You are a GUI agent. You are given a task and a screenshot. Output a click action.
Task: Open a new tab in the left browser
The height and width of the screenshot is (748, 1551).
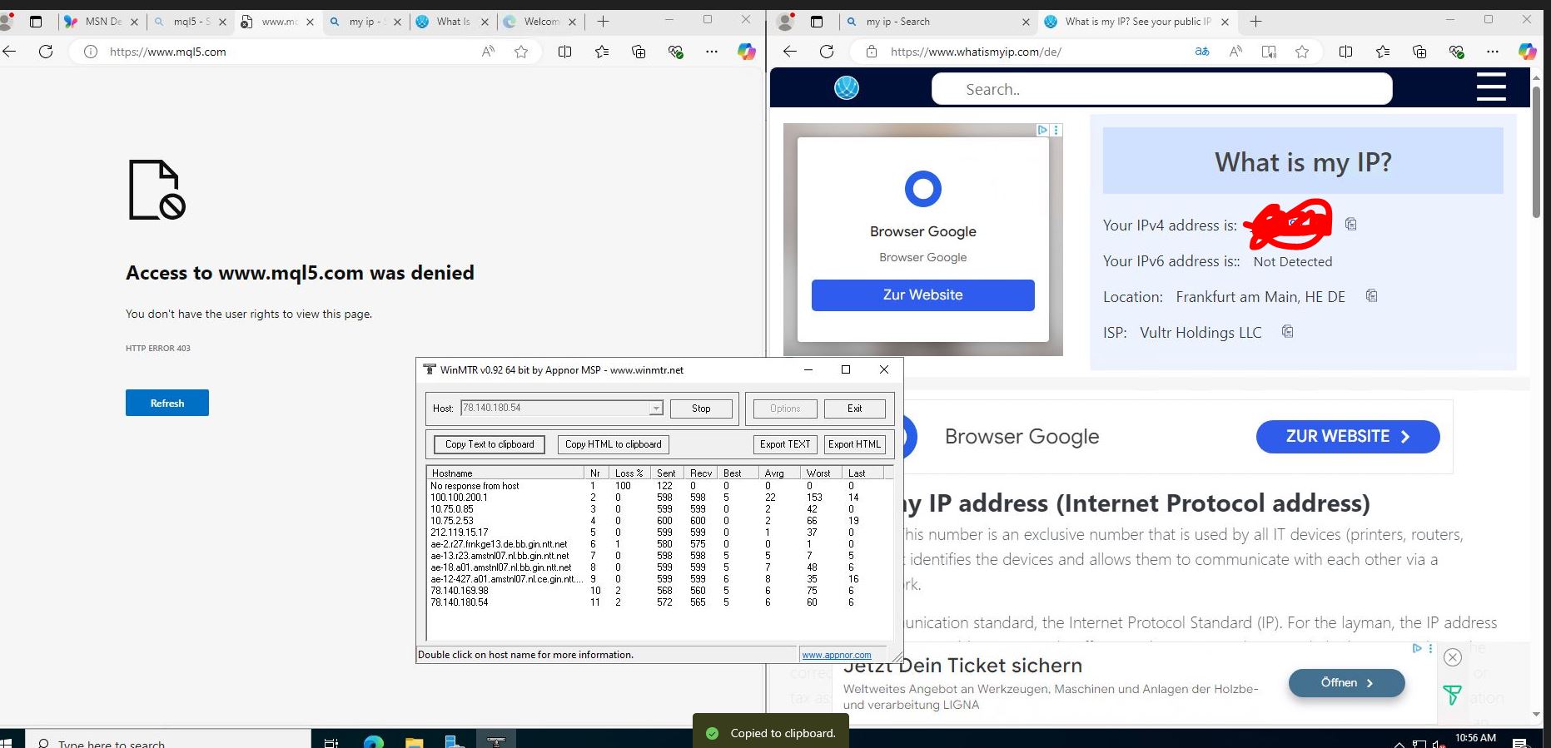click(604, 22)
